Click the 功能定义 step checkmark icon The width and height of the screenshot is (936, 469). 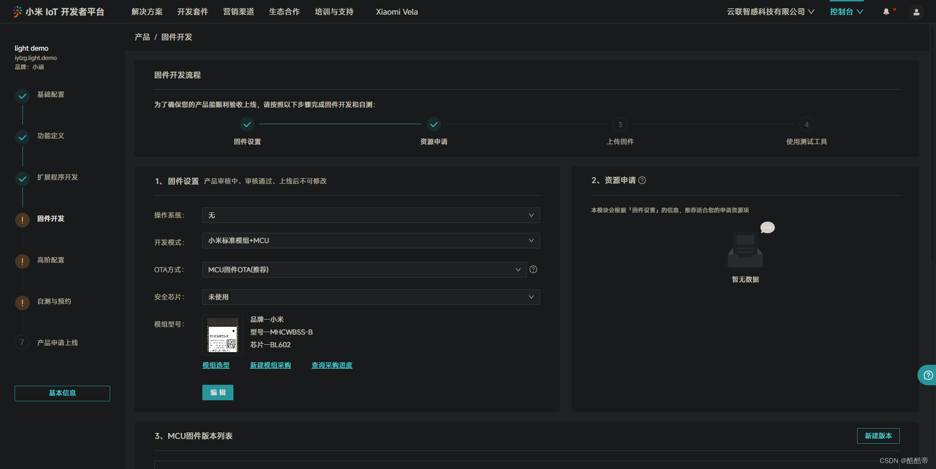[22, 137]
